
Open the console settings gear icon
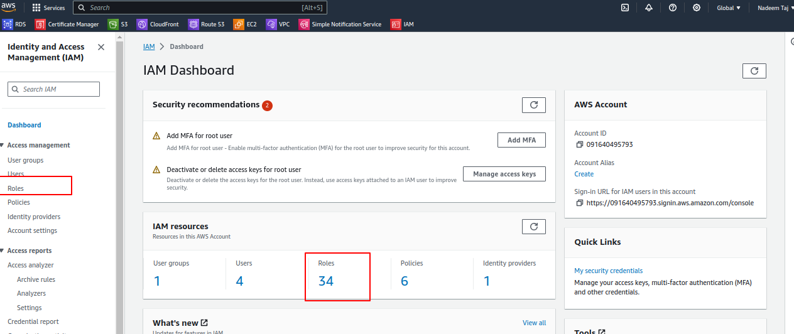pos(697,8)
